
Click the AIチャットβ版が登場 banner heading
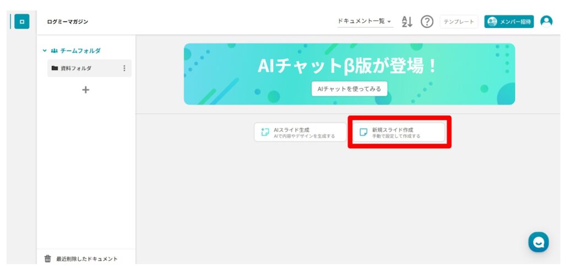[349, 66]
